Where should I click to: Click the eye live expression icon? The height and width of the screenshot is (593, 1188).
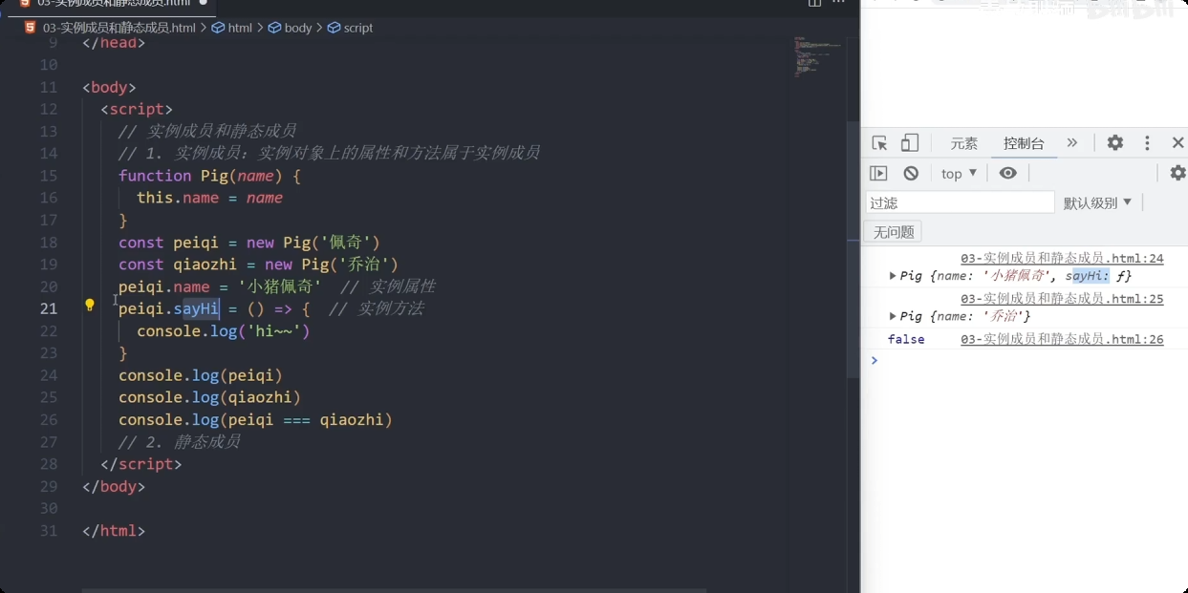pyautogui.click(x=1007, y=173)
